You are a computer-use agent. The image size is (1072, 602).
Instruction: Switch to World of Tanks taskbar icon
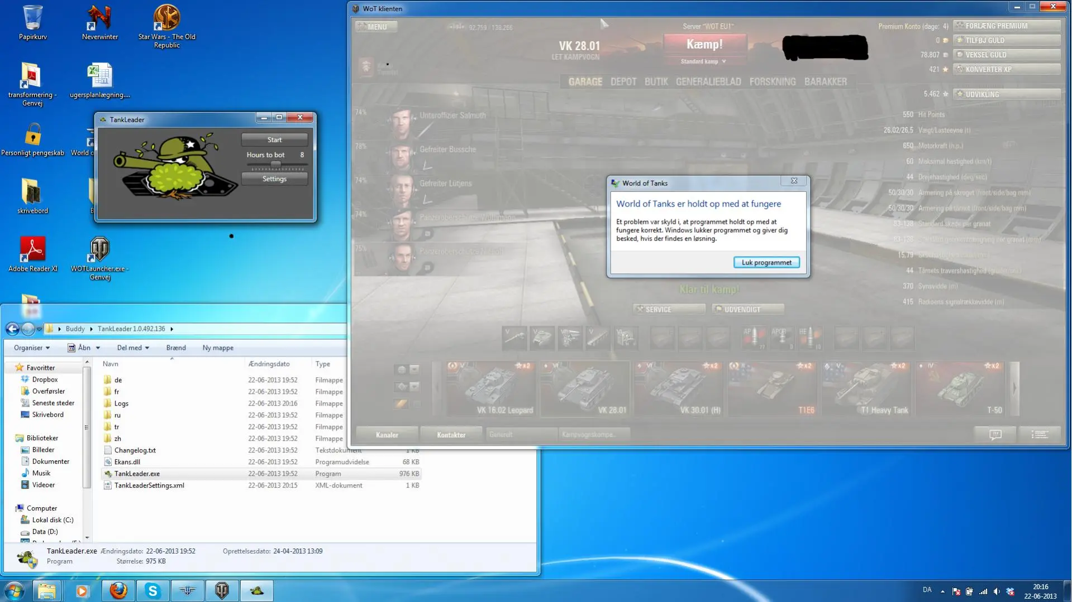pyautogui.click(x=222, y=591)
